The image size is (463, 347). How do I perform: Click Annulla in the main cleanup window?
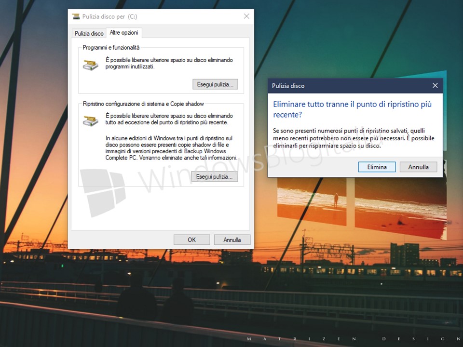[232, 240]
